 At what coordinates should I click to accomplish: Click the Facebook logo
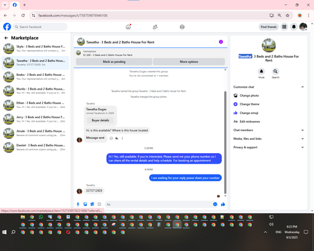pyautogui.click(x=7, y=27)
